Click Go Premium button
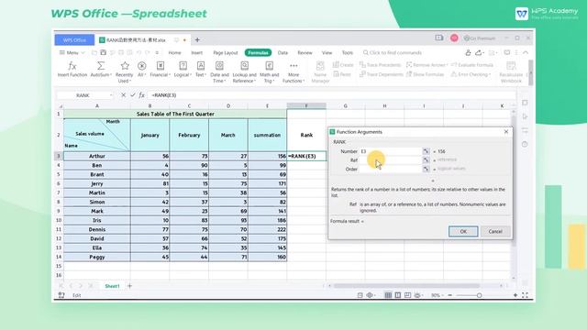Screen dimensions: 587x330 [x=479, y=38]
